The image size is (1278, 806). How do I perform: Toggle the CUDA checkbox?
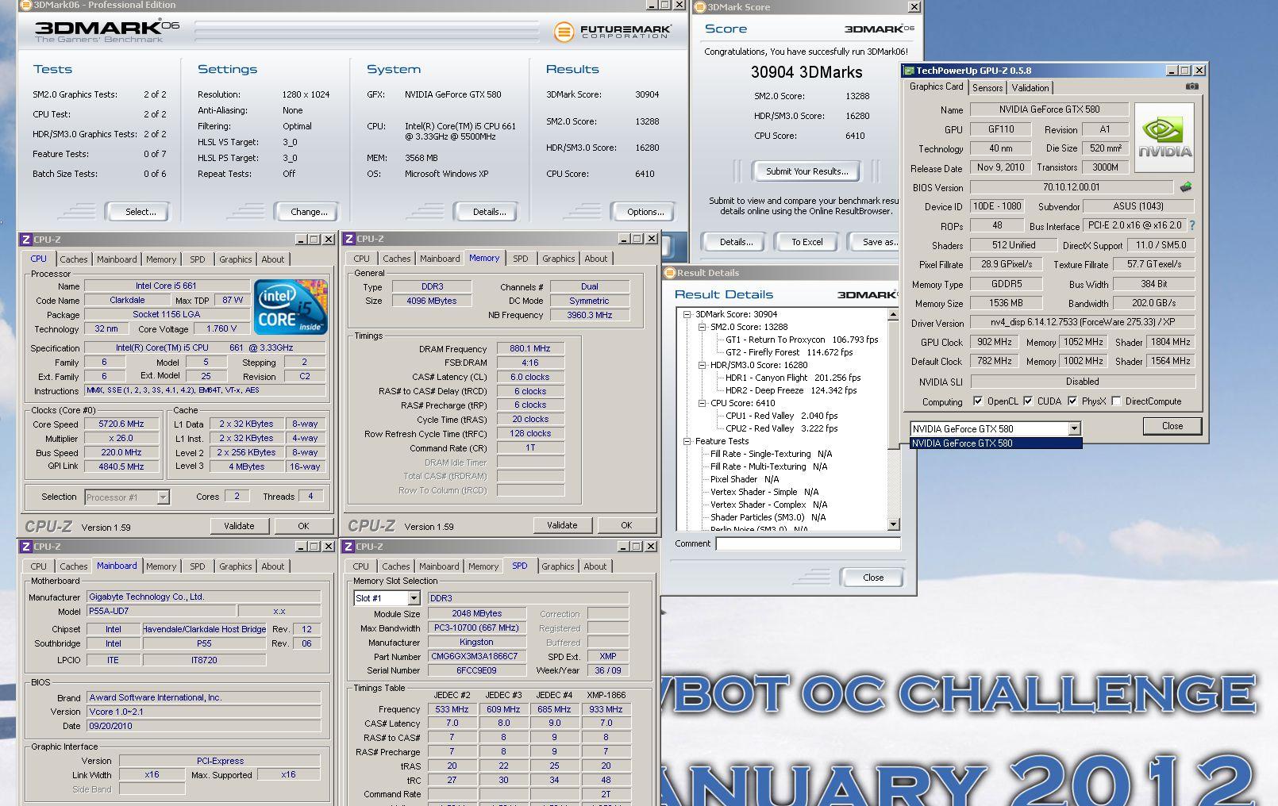coord(1028,401)
